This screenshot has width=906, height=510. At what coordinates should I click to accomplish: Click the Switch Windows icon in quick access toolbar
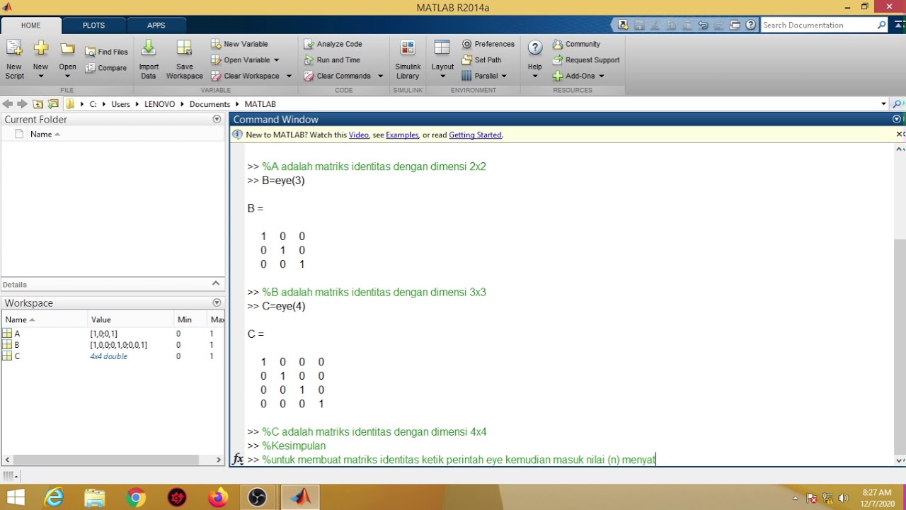[x=735, y=25]
